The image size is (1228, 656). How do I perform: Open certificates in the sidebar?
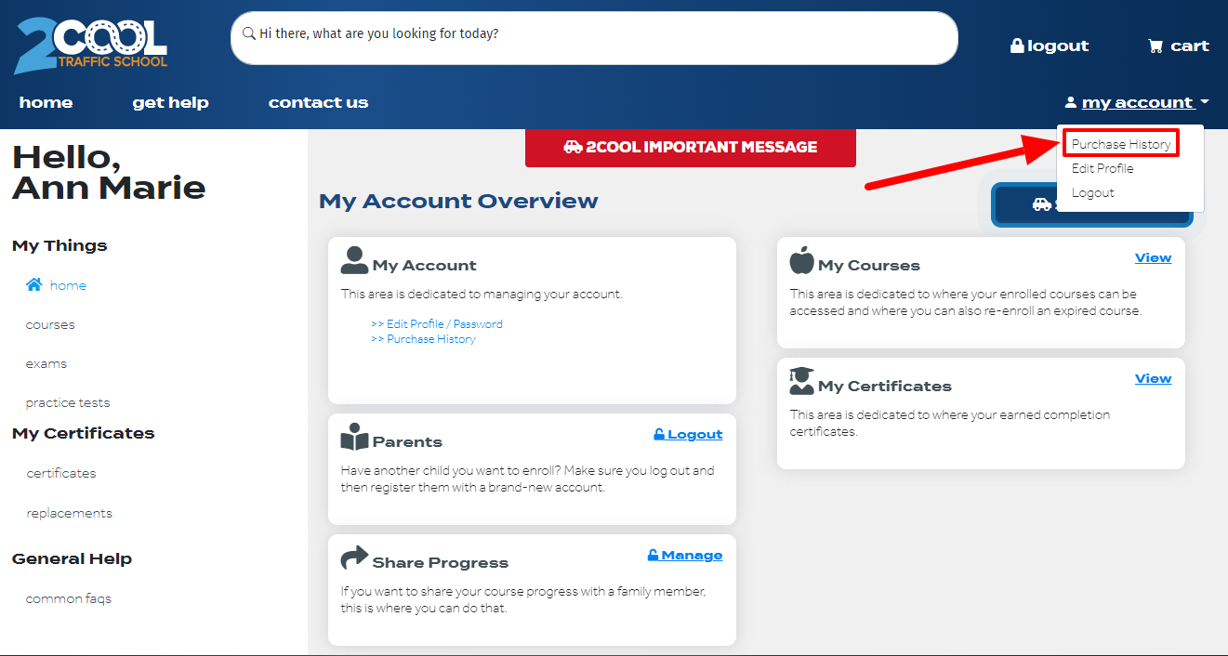click(x=61, y=473)
